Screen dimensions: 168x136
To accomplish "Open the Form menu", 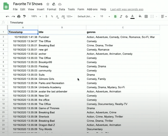I will [x=81, y=9].
